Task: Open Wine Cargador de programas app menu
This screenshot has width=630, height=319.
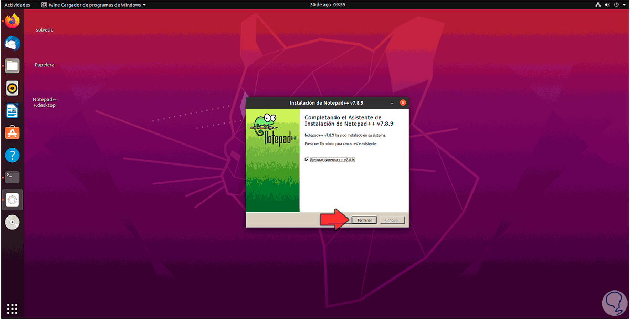Action: 94,5
